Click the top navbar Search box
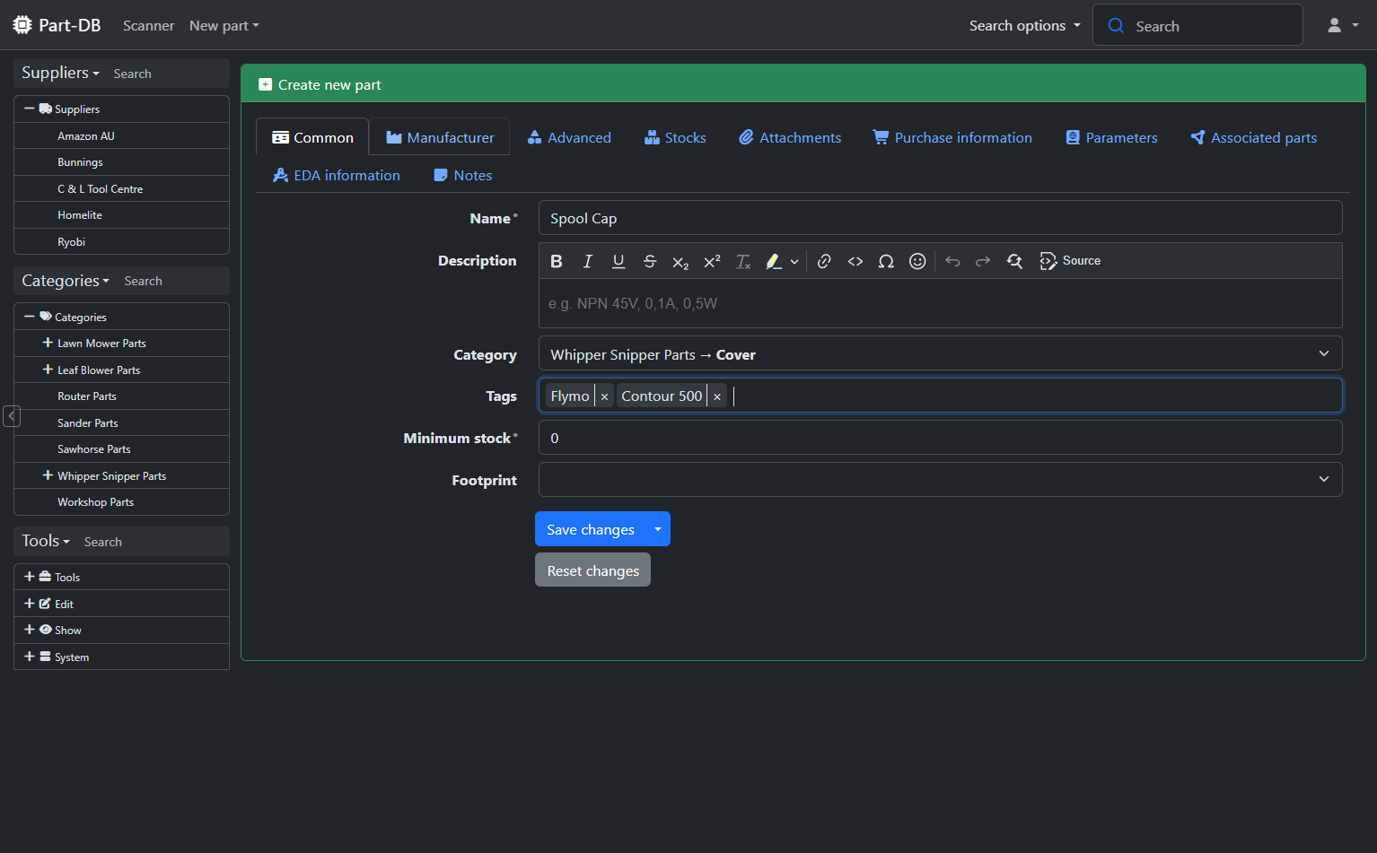The width and height of the screenshot is (1377, 853). click(x=1197, y=25)
